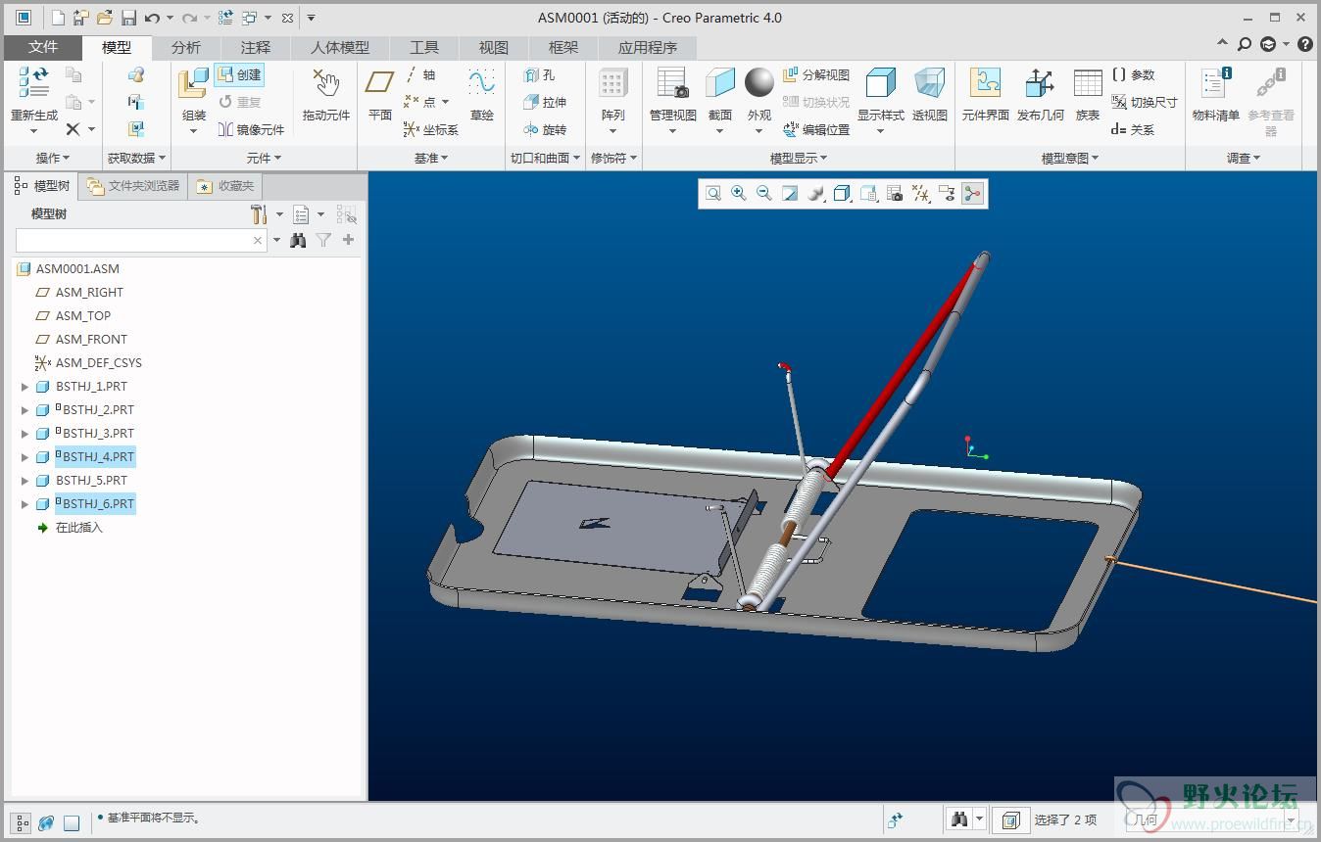The width and height of the screenshot is (1321, 842).
Task: Open the 模型意图 group dropdown
Action: [1070, 158]
